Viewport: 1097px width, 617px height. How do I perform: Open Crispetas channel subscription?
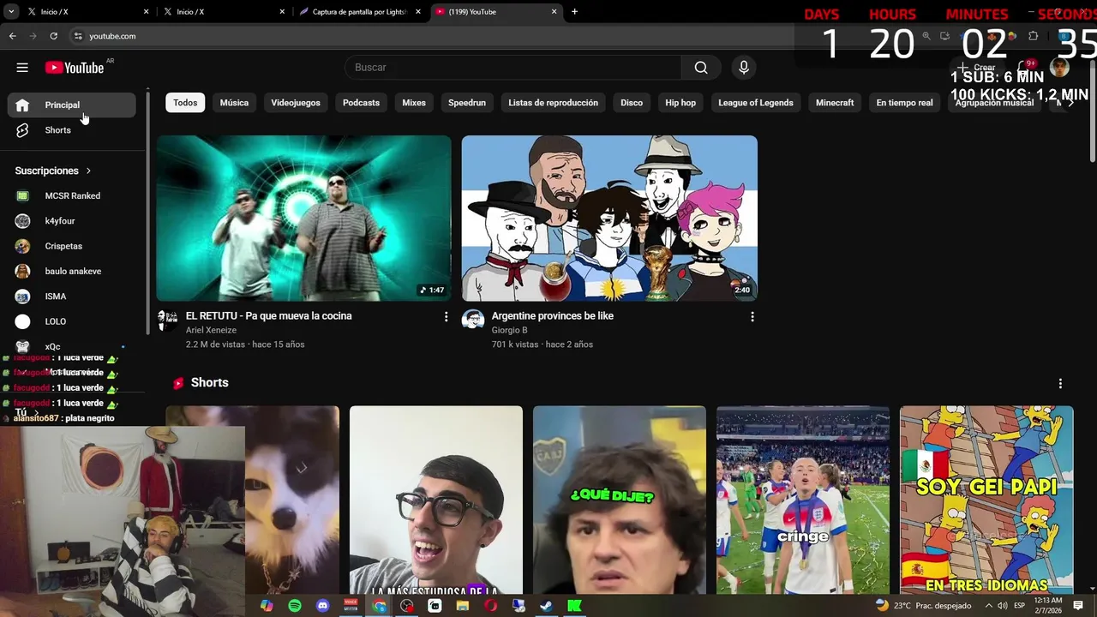[x=72, y=246]
